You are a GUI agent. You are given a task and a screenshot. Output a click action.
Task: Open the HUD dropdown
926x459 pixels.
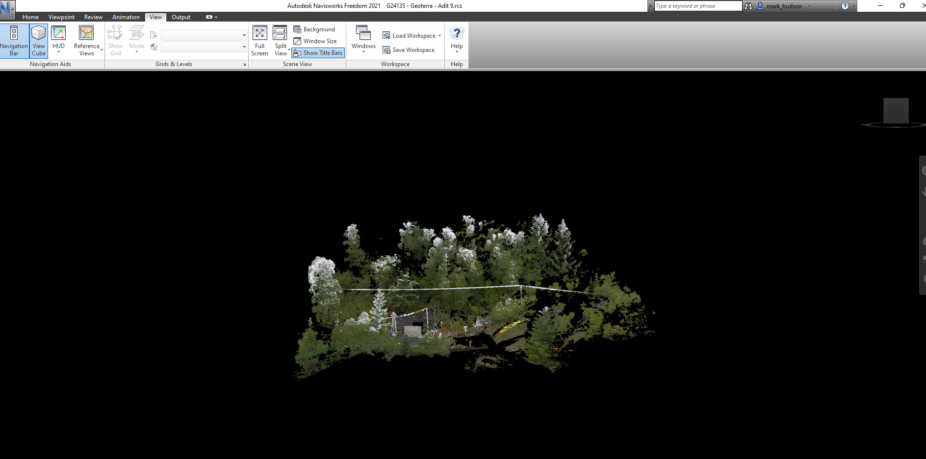point(58,48)
